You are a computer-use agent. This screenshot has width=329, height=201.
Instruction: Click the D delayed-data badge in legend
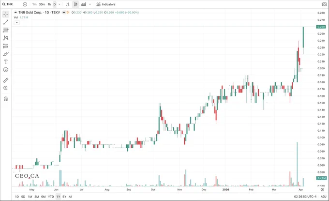(68, 13)
